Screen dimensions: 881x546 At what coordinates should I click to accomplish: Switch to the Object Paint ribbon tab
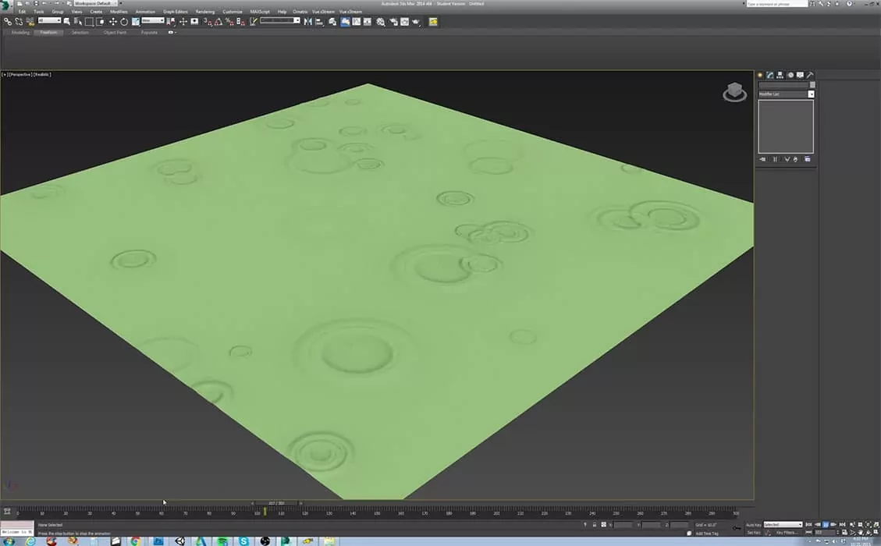tap(115, 33)
